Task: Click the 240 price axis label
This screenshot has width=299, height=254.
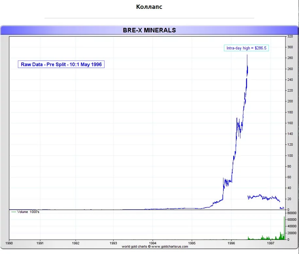Action: [x=290, y=80]
